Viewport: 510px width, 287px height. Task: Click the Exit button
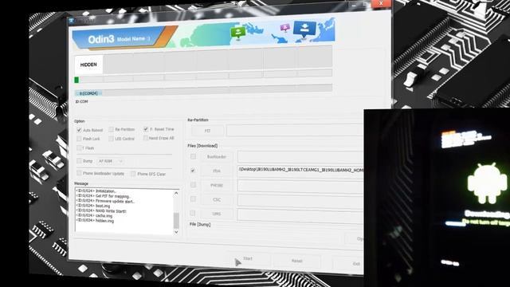point(348,263)
